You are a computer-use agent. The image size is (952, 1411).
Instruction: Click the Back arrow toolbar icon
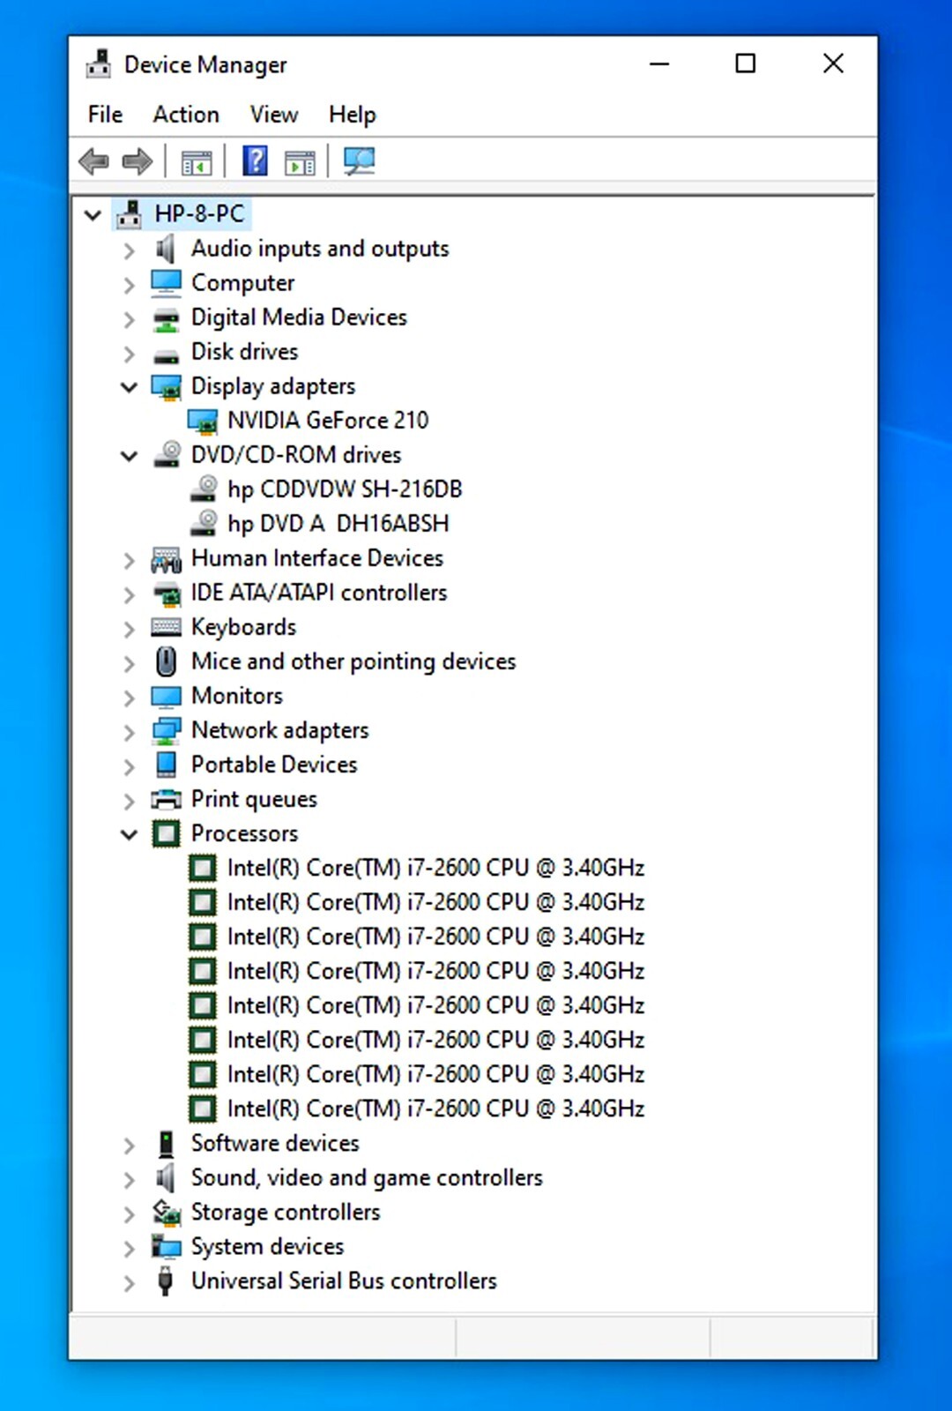[93, 161]
